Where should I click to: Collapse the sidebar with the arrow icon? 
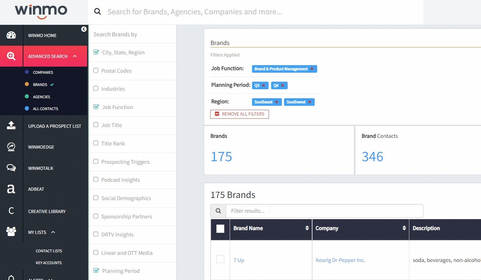(x=84, y=29)
